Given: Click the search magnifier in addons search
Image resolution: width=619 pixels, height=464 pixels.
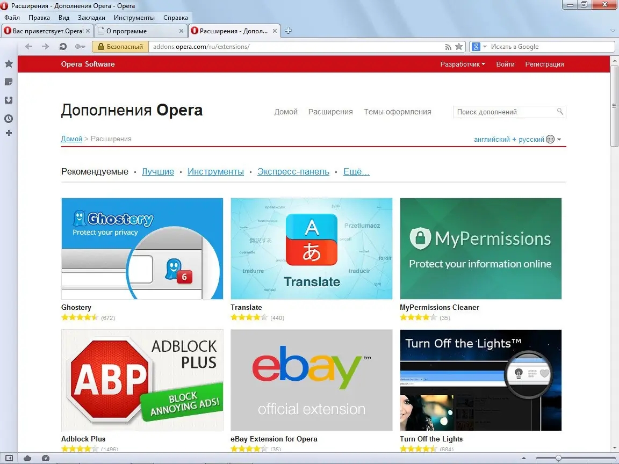Looking at the screenshot, I should [x=560, y=112].
